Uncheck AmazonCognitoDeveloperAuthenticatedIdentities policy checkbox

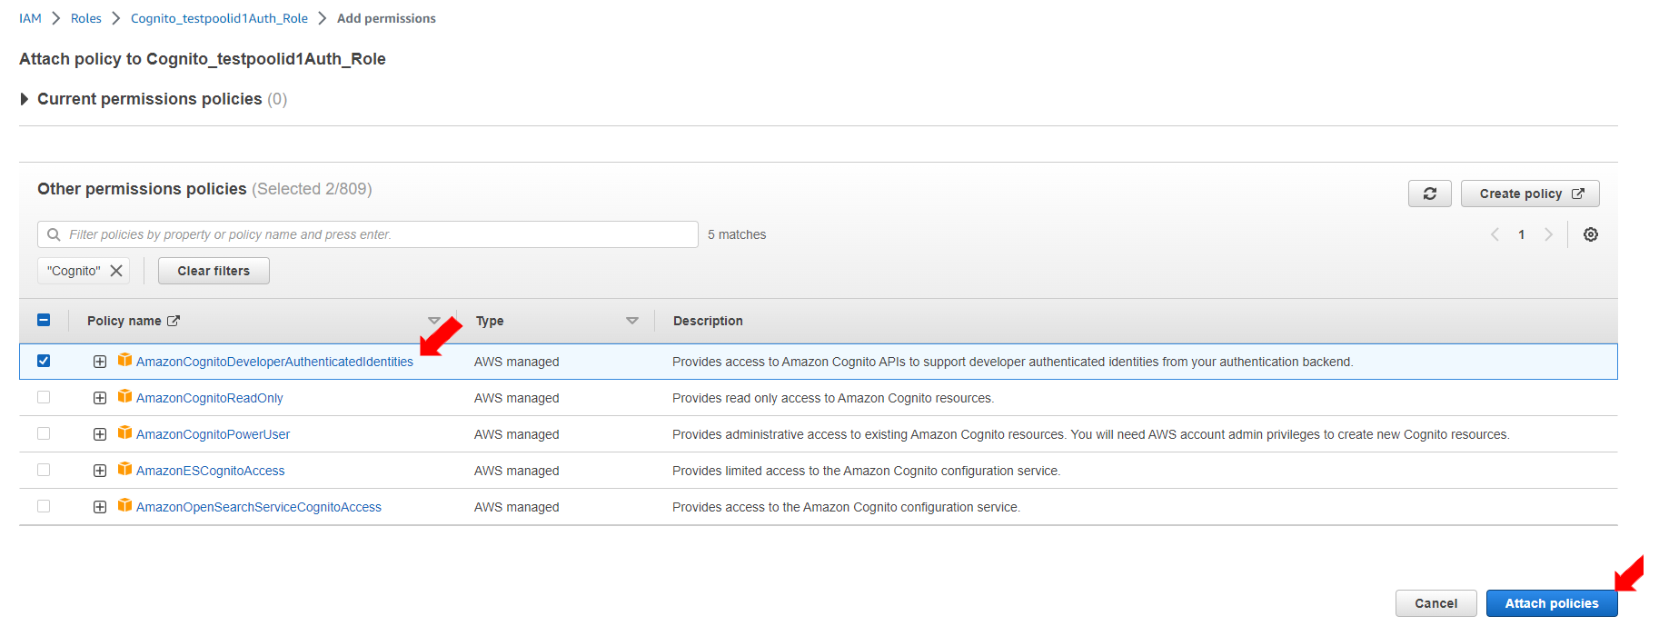44,361
